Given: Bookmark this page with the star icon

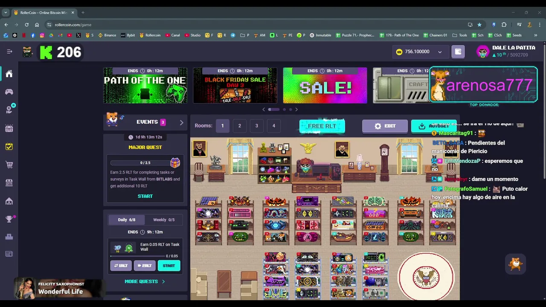Looking at the screenshot, I should (479, 25).
